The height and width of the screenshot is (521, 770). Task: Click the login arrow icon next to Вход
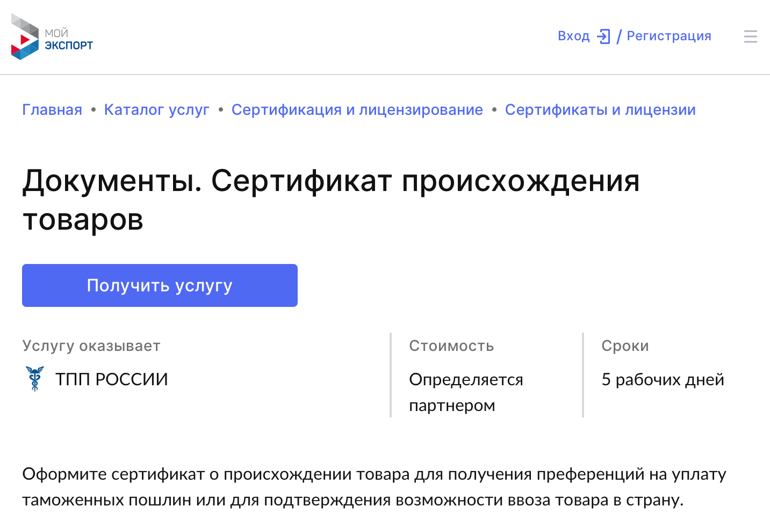coord(604,36)
